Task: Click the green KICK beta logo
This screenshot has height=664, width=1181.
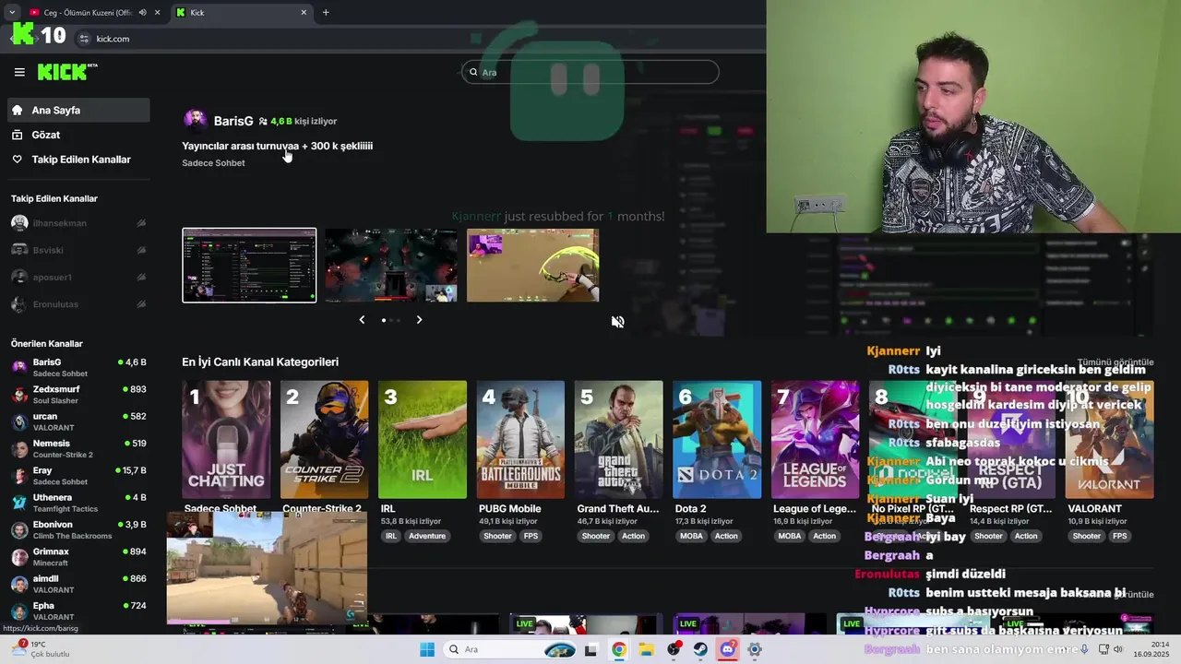Action: coord(67,72)
